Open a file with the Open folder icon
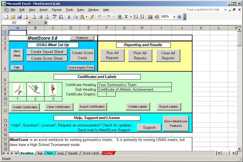The height and width of the screenshot is (162, 243). point(13,17)
